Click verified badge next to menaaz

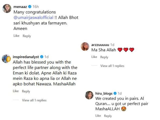pos(30,7)
